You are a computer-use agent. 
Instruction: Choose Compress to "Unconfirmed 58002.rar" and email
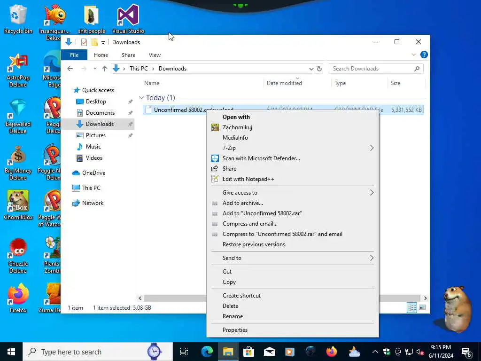click(x=292, y=234)
